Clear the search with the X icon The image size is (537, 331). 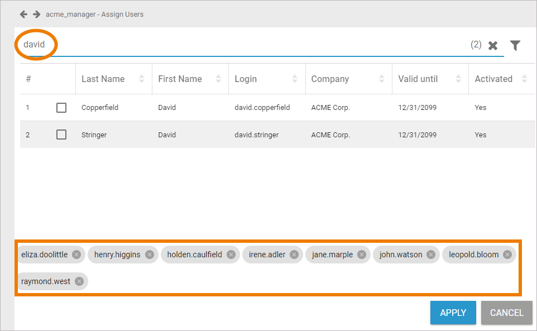point(493,46)
